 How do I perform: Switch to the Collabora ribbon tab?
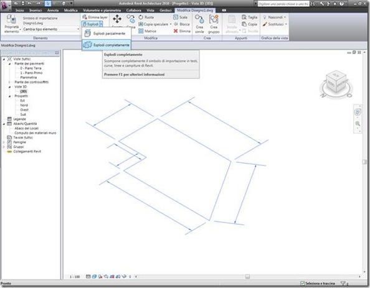pyautogui.click(x=134, y=11)
